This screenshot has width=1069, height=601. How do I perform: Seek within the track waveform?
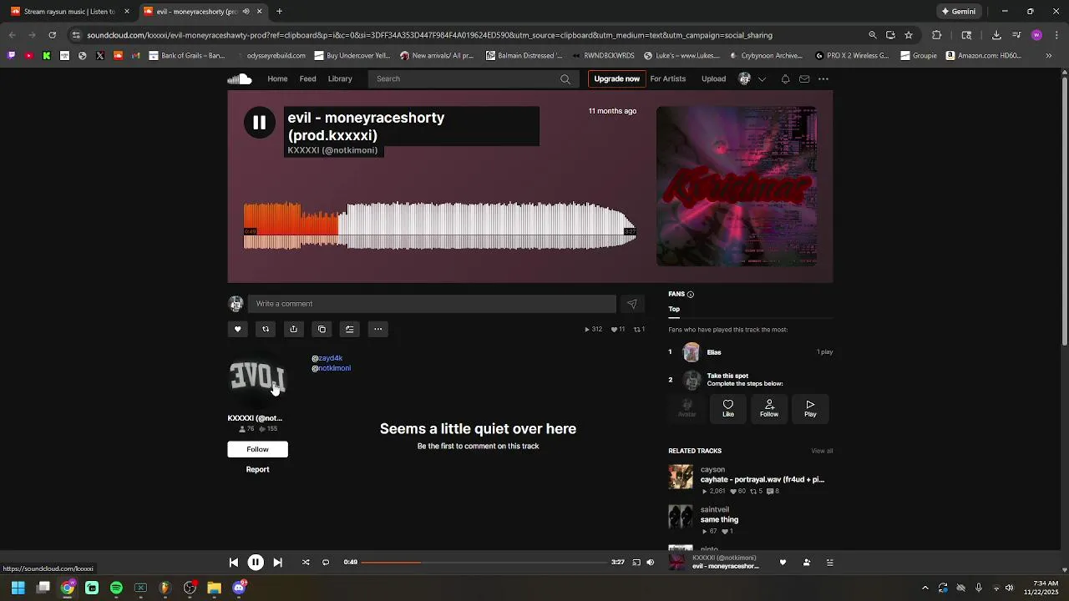click(440, 225)
